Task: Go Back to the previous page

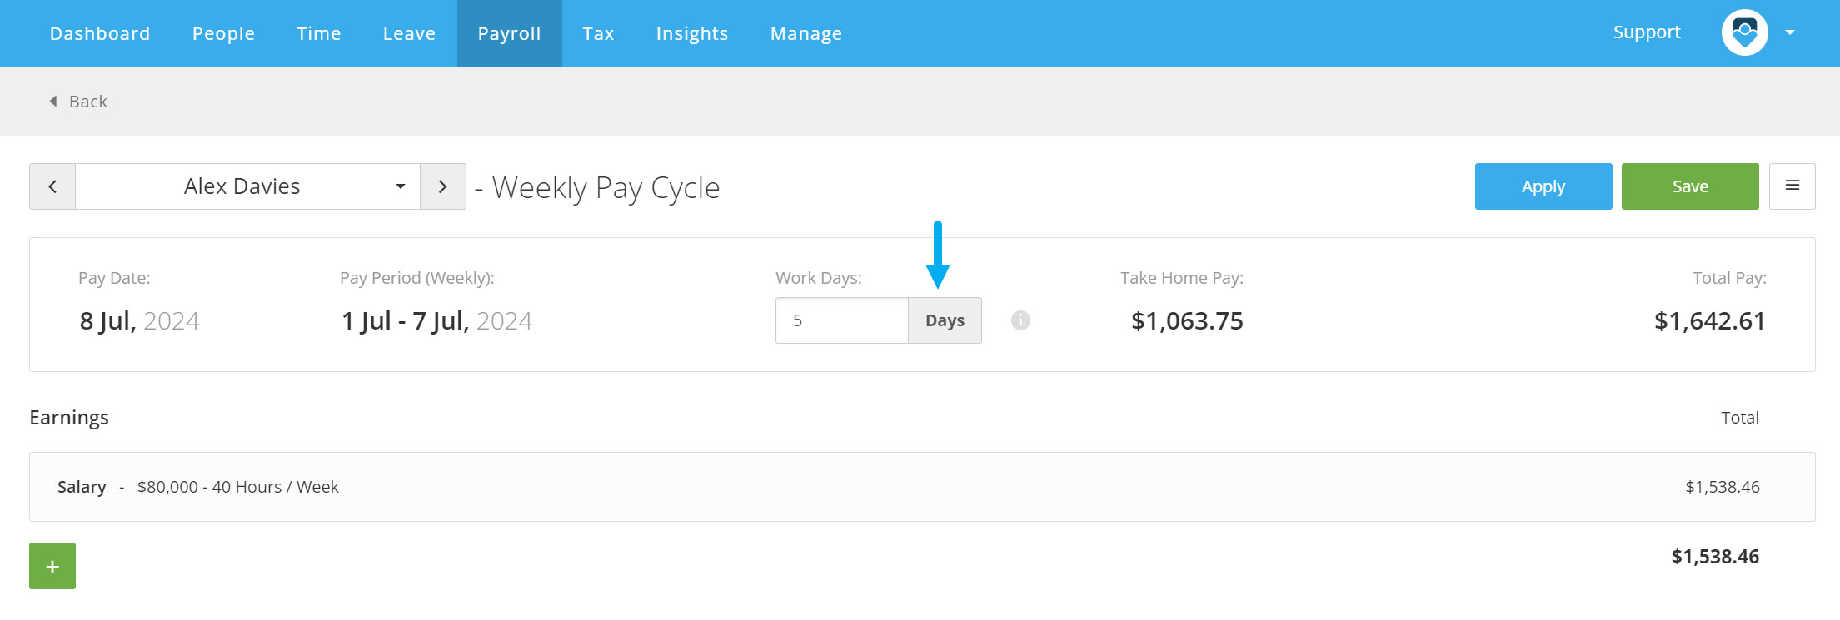Action: pos(78,102)
